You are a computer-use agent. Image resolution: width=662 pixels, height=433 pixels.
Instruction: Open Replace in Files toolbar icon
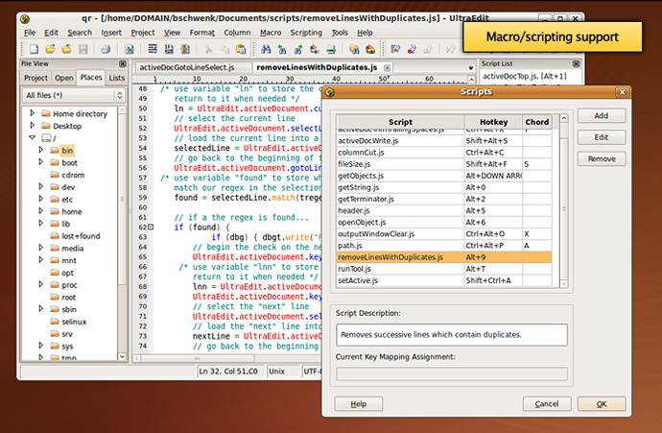click(x=370, y=49)
